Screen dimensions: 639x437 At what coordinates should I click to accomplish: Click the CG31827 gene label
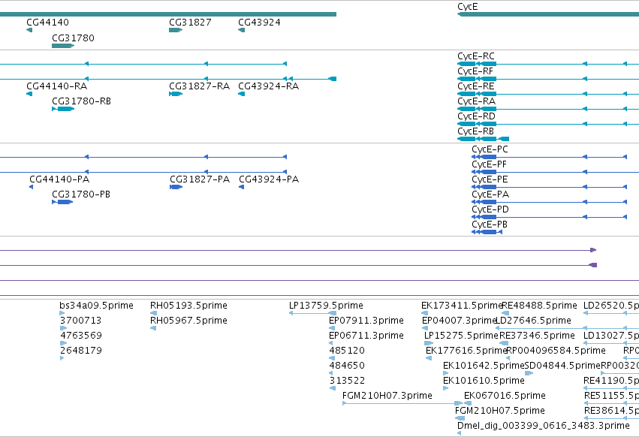(190, 22)
